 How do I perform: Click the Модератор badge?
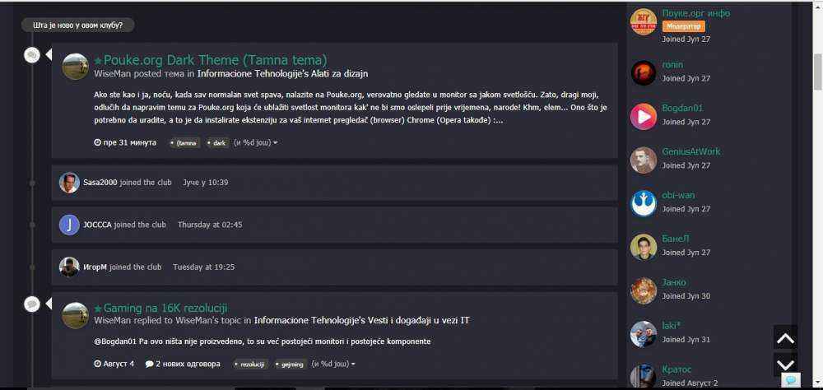[683, 26]
